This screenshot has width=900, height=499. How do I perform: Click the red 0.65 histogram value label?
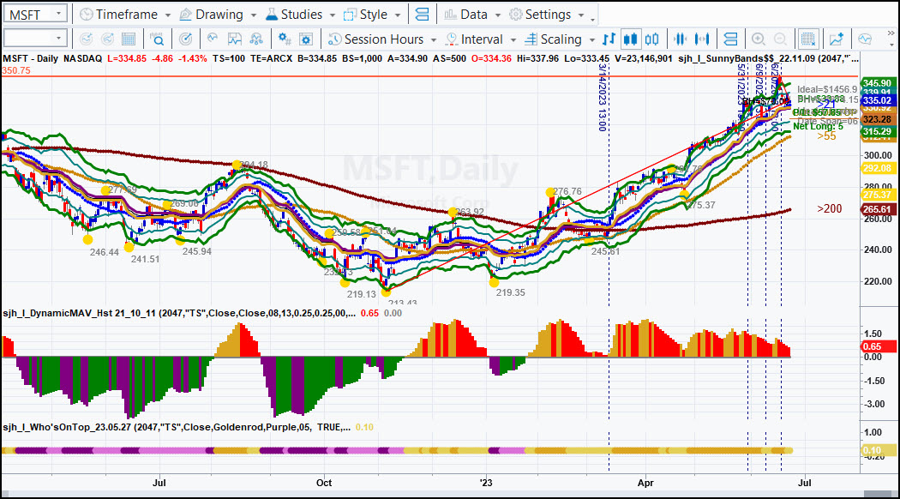[879, 346]
